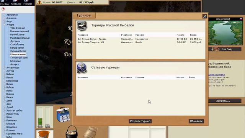The image size is (245, 138).
Task: Click the red round icon above location tree
Action: 3,9
